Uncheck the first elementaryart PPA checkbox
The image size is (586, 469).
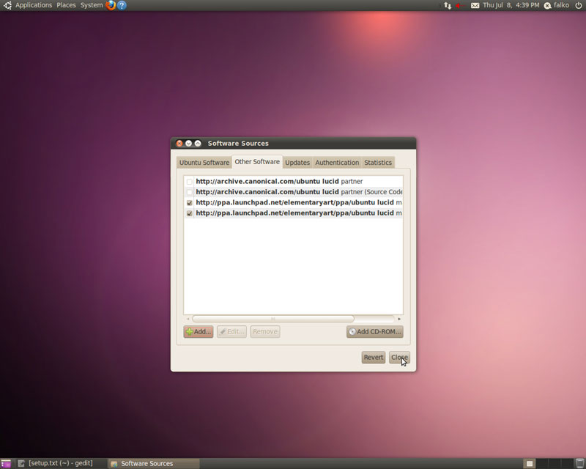190,202
